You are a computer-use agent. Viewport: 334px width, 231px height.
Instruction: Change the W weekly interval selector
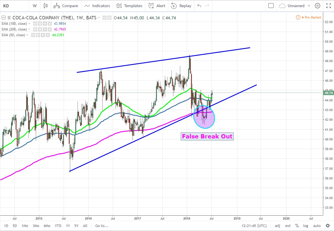click(35, 6)
